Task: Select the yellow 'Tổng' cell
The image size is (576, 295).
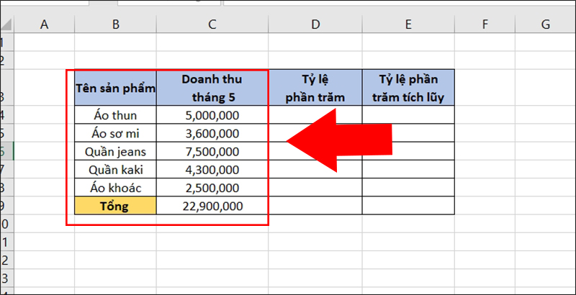Action: click(115, 206)
